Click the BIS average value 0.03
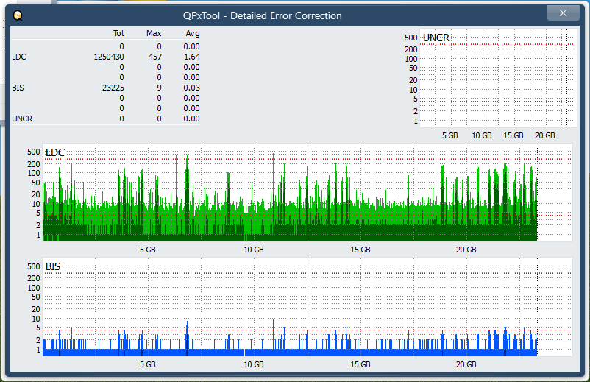Image resolution: width=590 pixels, height=382 pixels. 192,88
